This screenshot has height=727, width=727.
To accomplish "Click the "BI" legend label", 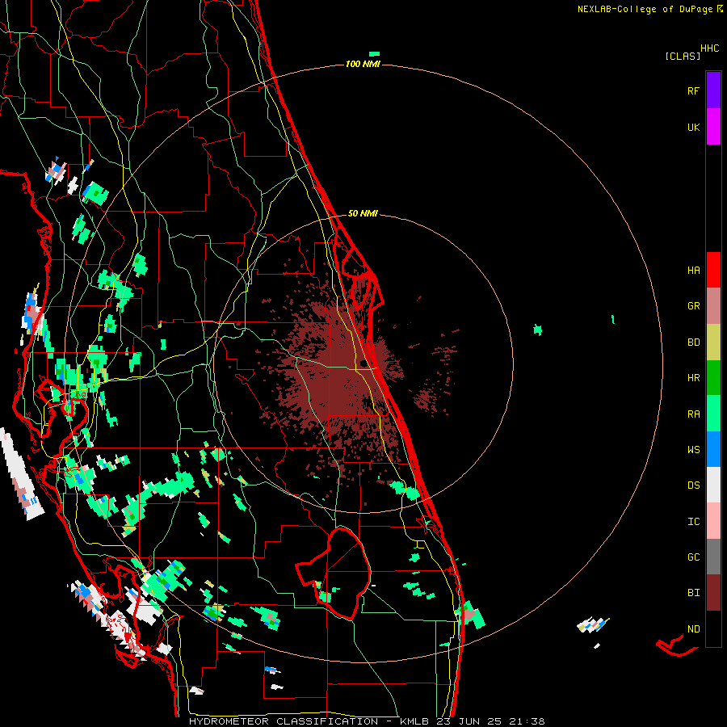I will coord(693,592).
